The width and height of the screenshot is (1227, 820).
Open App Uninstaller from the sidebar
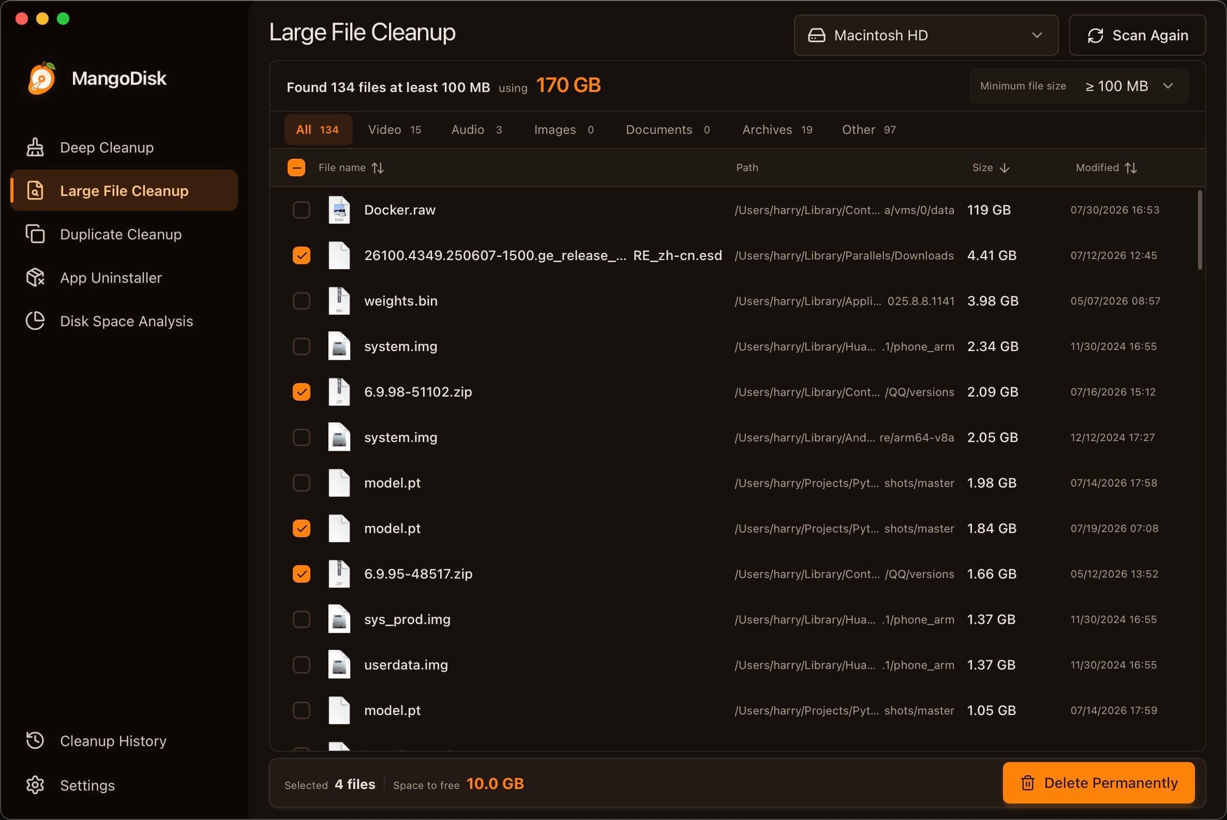[x=124, y=278]
